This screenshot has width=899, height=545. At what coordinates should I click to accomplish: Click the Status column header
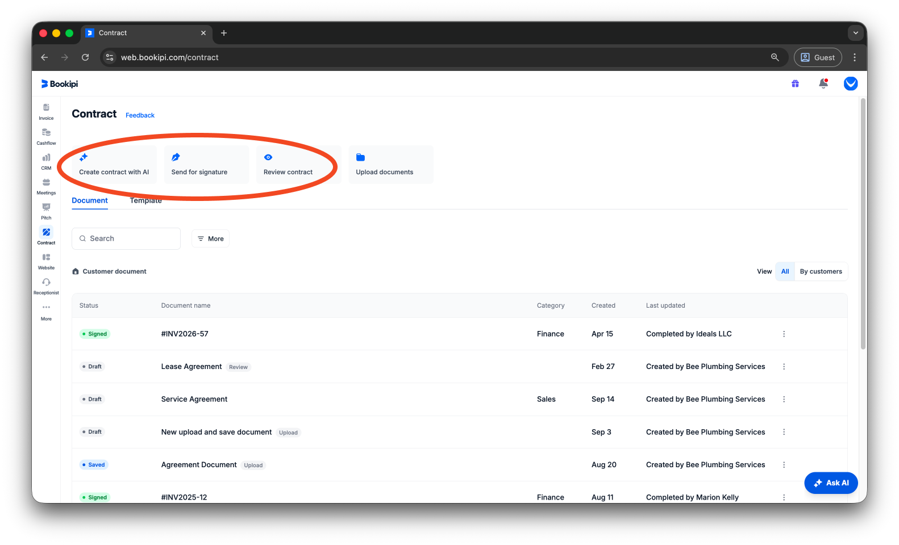[x=89, y=305]
